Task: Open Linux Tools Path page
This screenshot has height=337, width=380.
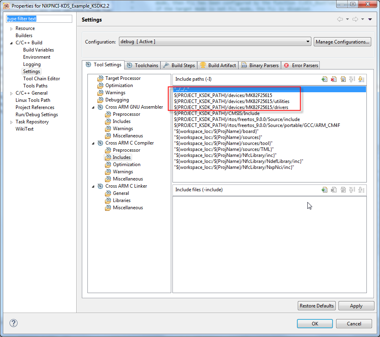Action: tap(33, 100)
